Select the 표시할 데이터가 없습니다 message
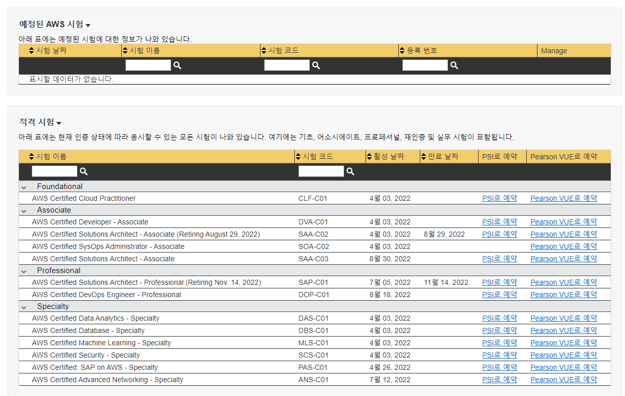625x396 pixels. (x=71, y=79)
